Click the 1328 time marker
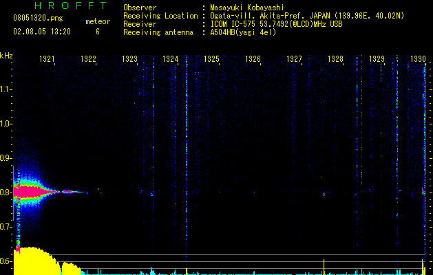Screen dimensions: 433x275 (x=335, y=59)
